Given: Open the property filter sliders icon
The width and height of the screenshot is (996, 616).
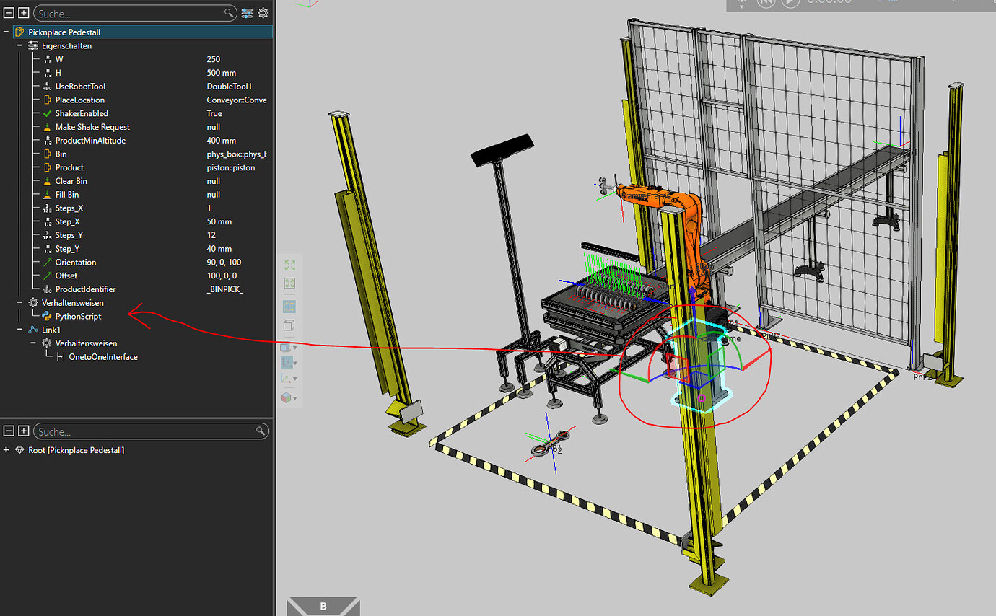Looking at the screenshot, I should [248, 13].
